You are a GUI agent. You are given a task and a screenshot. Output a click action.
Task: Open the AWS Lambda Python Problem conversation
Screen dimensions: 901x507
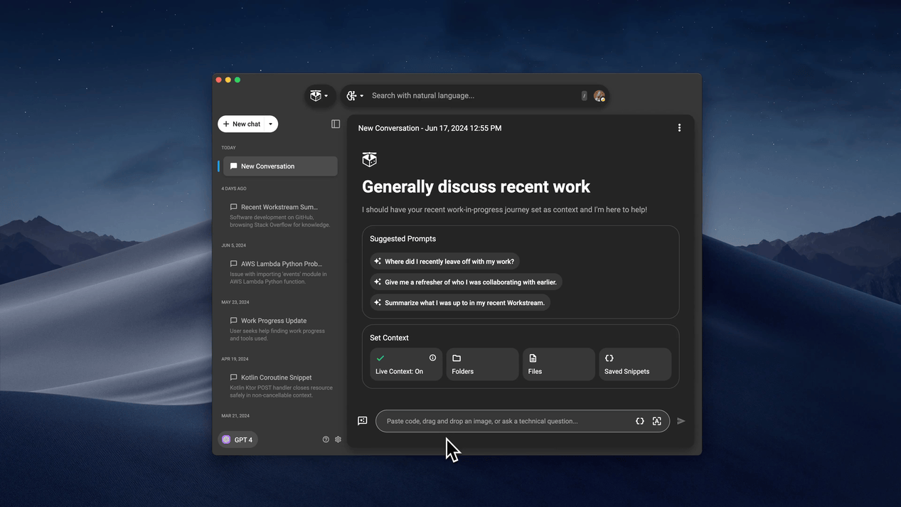pos(280,272)
